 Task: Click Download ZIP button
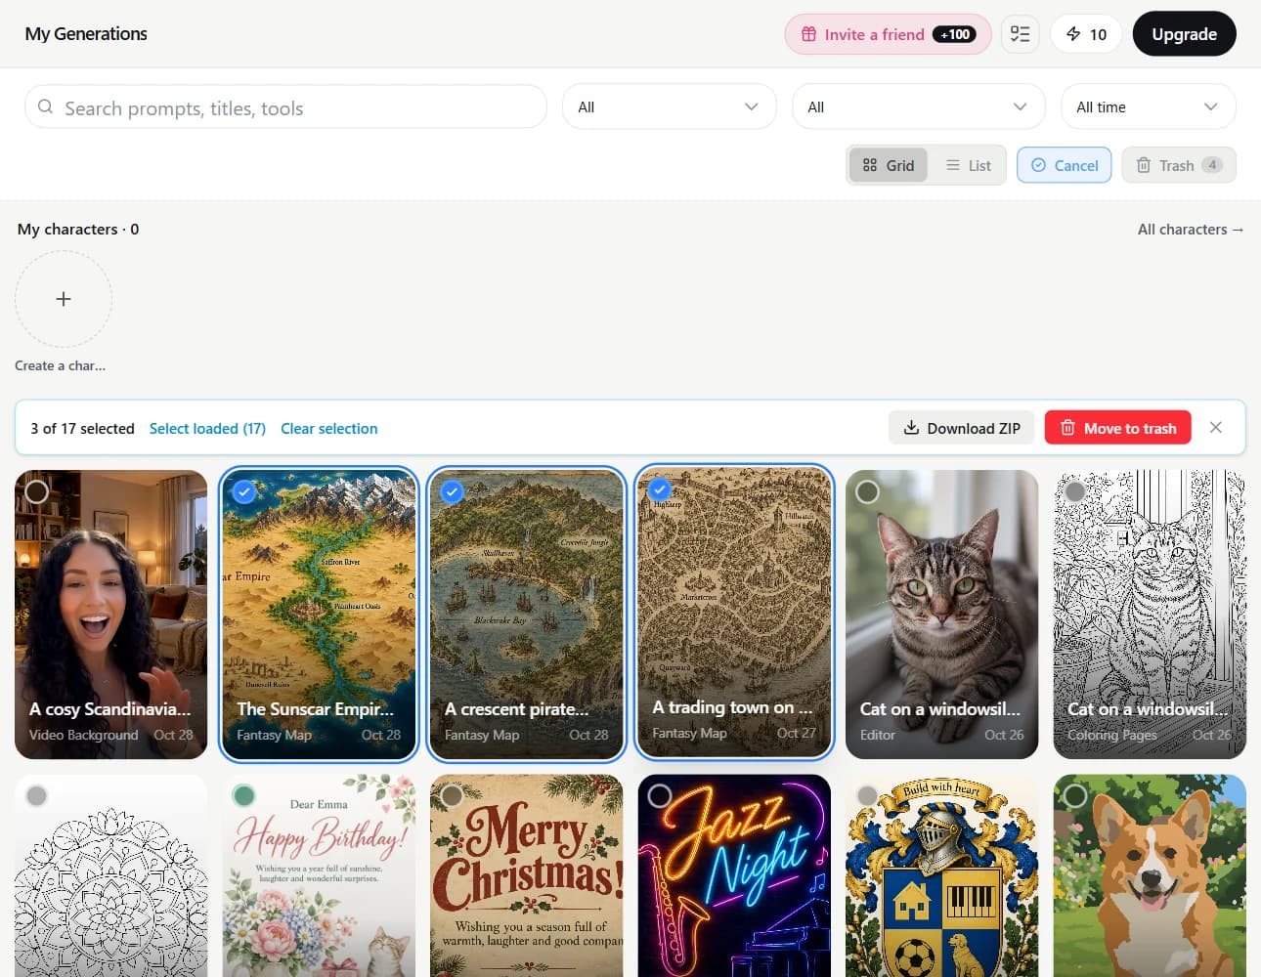(x=961, y=428)
